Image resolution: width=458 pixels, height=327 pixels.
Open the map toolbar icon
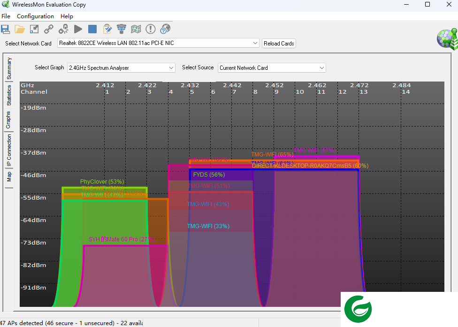[x=136, y=29]
